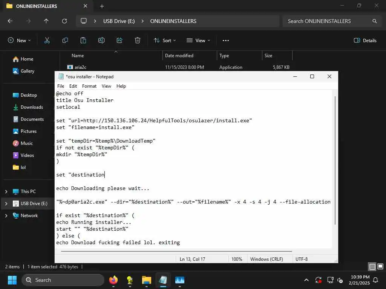Open Firefox from the taskbar
This screenshot has width=386, height=289.
point(113,280)
